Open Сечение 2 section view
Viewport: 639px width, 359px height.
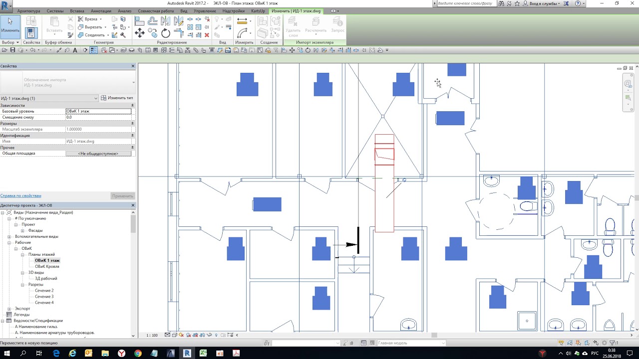(44, 290)
